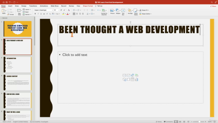Open the Change Case dropdown

tap(58, 14)
